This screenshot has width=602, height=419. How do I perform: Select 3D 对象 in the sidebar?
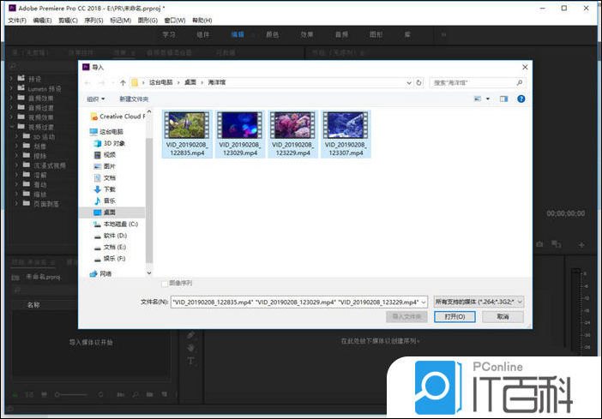(113, 143)
